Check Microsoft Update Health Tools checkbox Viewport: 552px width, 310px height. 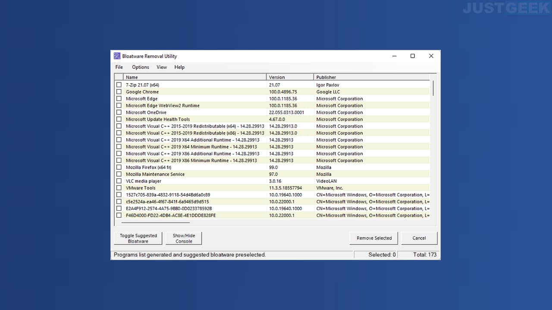[x=119, y=120]
